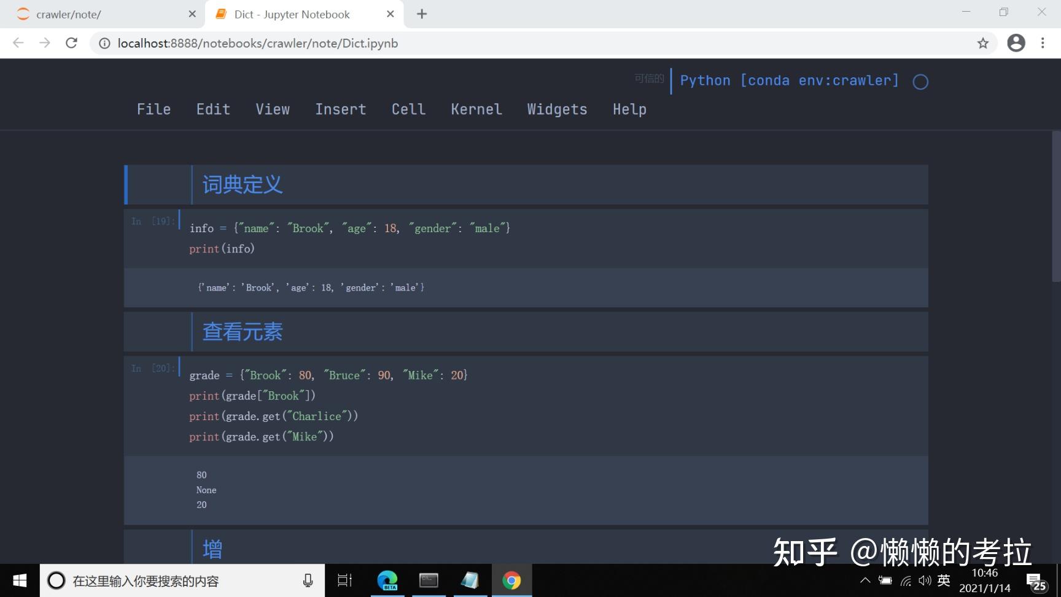Viewport: 1061px width, 597px height.
Task: Open site info panel via the ⓘ icon
Action: pos(104,43)
